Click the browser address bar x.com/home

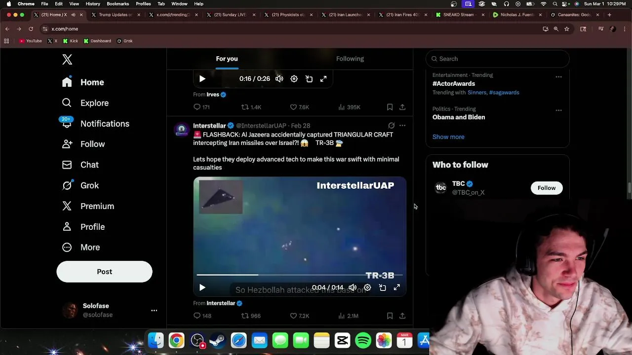pyautogui.click(x=65, y=29)
